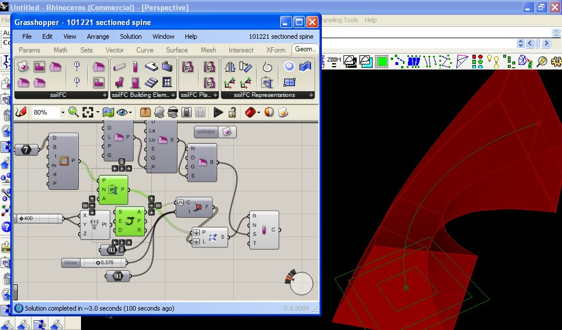Toggle the ssiBake egg button on canvas
Screen dimensions: 562x330
click(227, 132)
